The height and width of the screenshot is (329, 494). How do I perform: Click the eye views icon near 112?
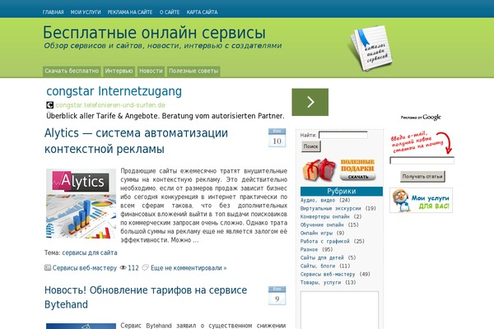pyautogui.click(x=123, y=268)
